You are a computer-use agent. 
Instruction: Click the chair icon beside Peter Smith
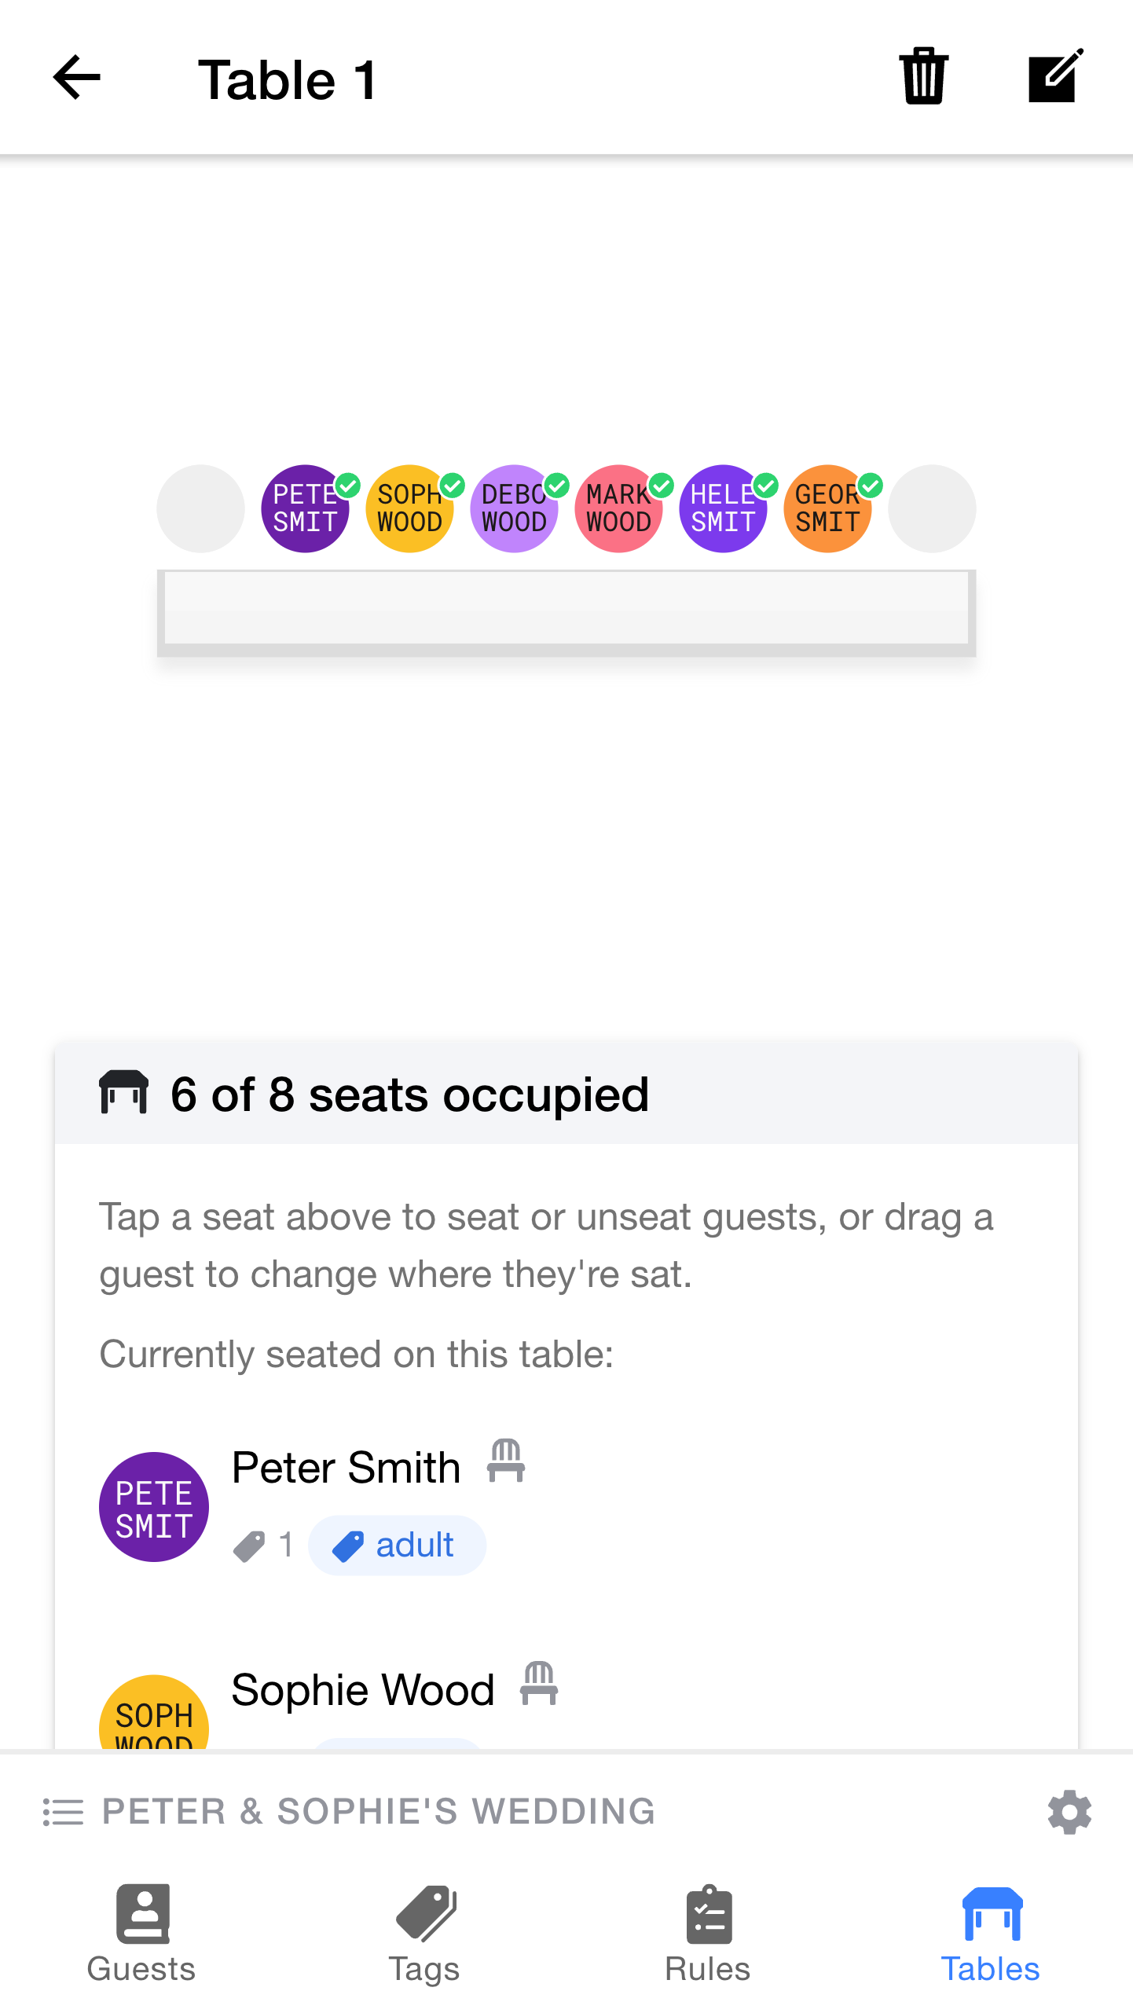(x=506, y=1461)
